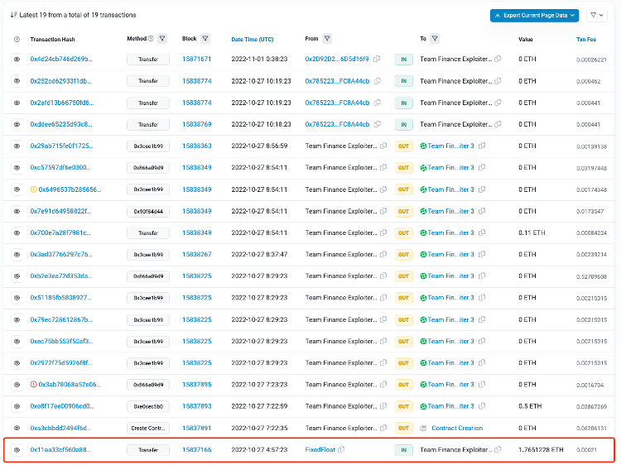Open the top-right filter dropdown

(596, 15)
